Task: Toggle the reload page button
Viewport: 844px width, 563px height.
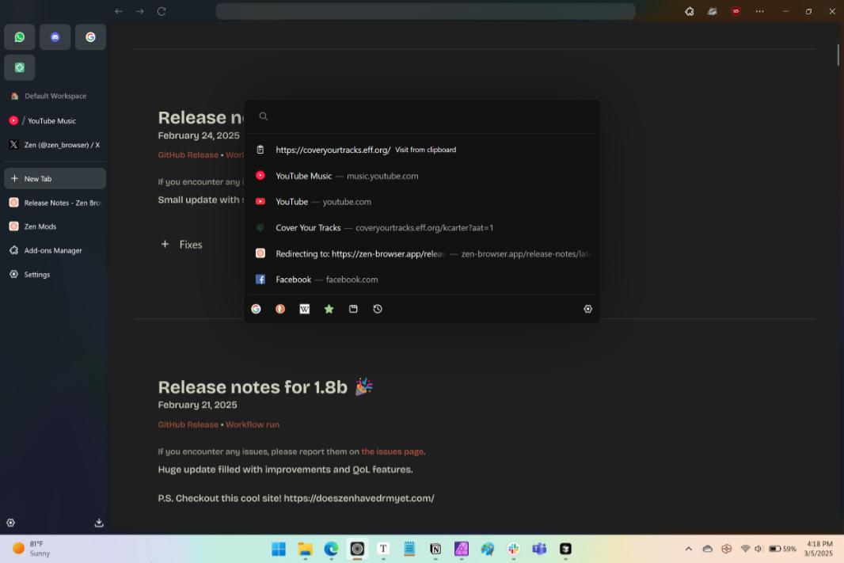Action: coord(161,11)
